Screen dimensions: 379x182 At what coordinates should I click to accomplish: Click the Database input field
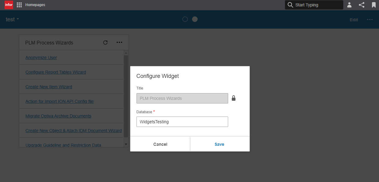point(182,121)
